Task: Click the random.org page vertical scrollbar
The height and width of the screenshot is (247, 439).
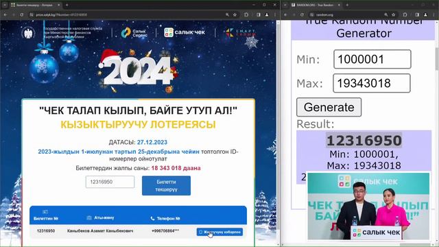Action: pos(437,59)
